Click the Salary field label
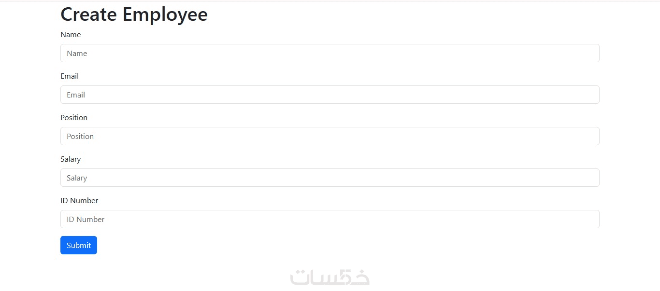This screenshot has height=291, width=660. [71, 159]
